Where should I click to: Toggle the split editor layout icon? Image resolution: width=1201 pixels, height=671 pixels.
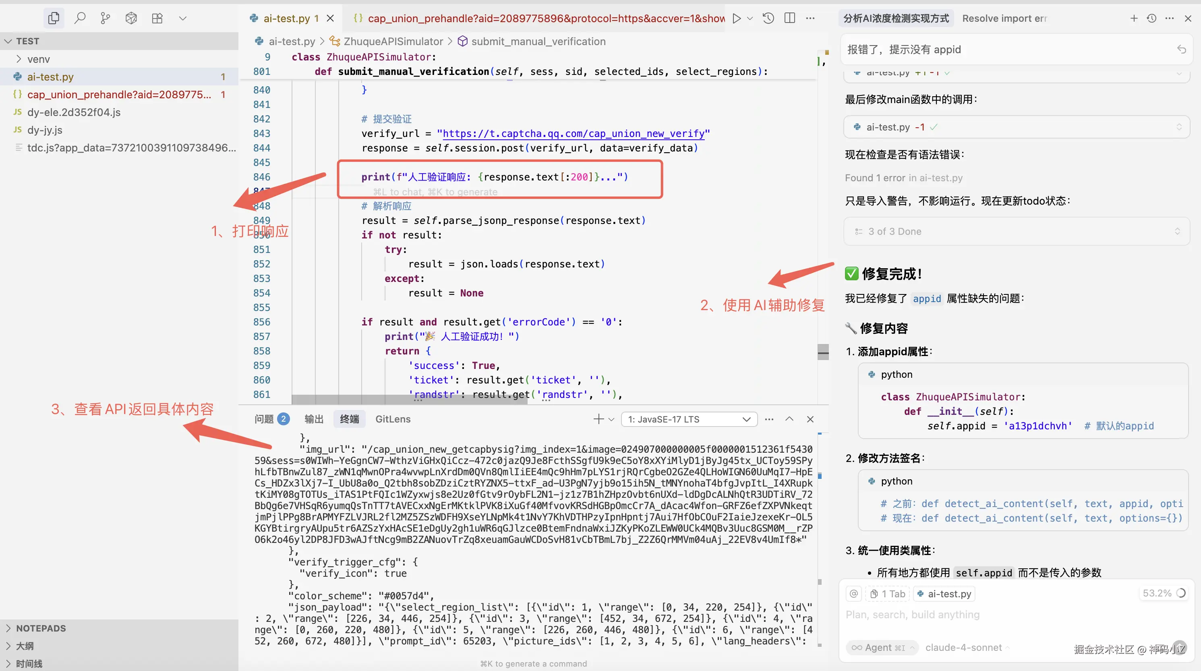click(x=789, y=18)
